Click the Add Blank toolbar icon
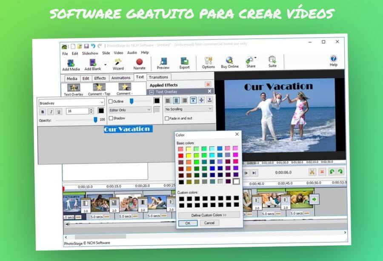The height and width of the screenshot is (261, 383). point(93,65)
